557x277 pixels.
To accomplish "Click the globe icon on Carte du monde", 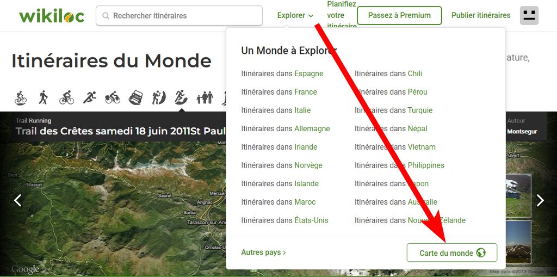I will (481, 253).
